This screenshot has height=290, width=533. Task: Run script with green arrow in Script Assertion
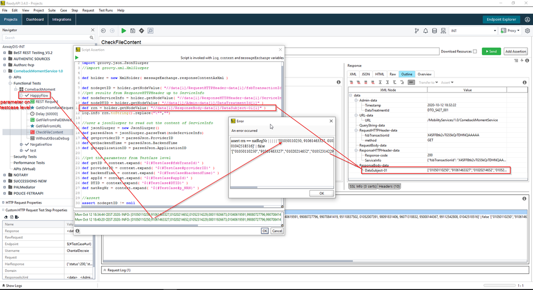click(x=77, y=57)
